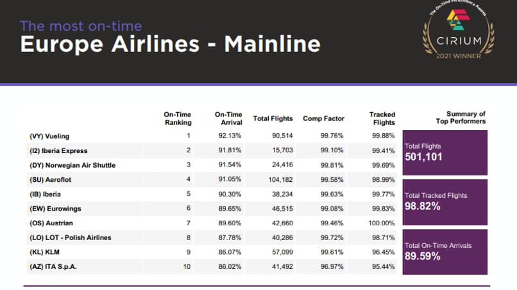Click the Europe Airlines - Mainline heading
The width and height of the screenshot is (517, 290).
click(170, 44)
